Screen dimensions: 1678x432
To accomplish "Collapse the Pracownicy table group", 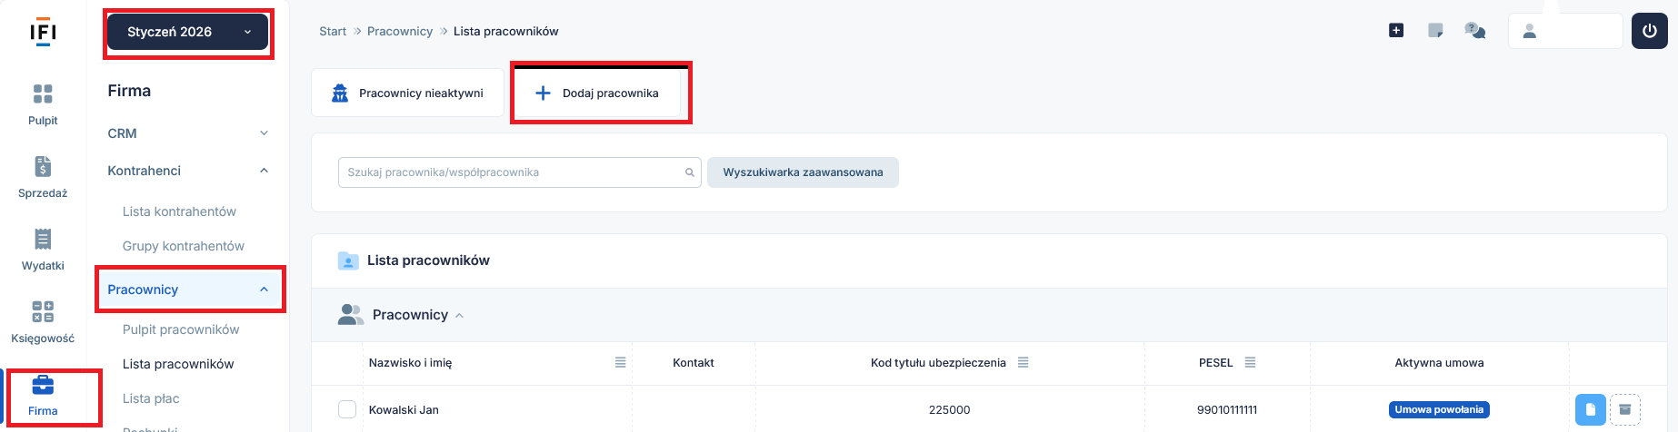I will tap(459, 316).
